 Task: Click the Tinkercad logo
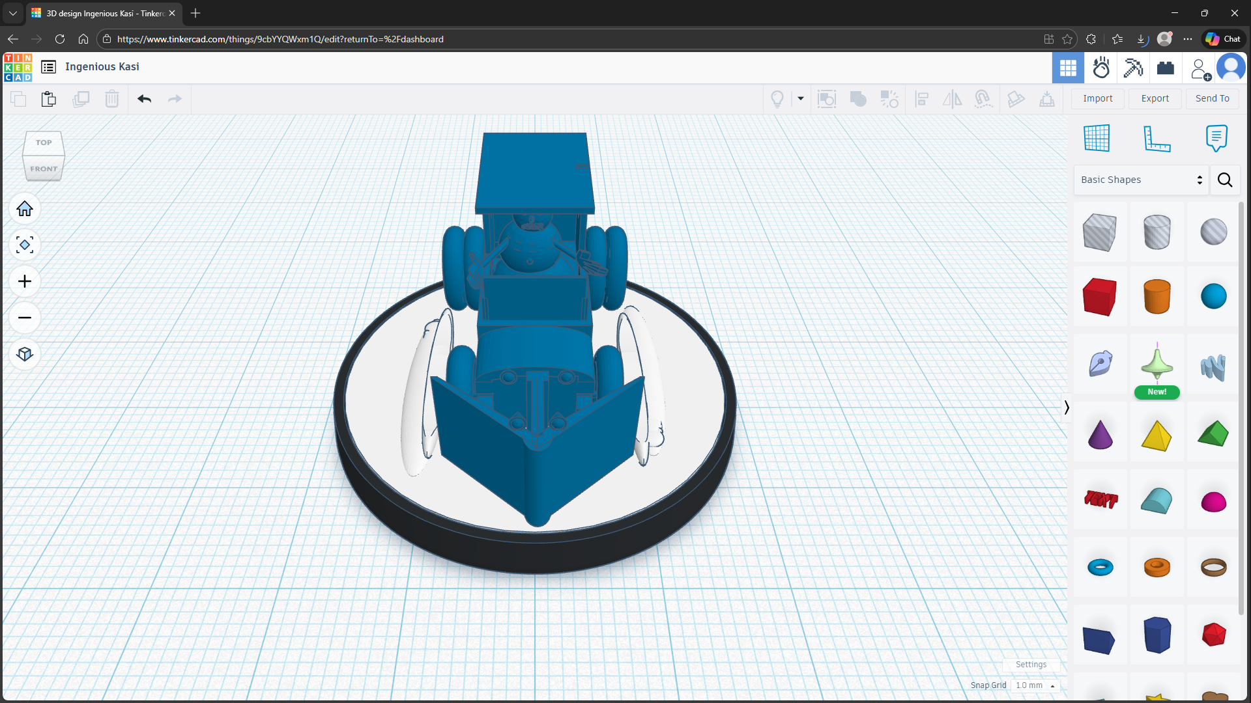pyautogui.click(x=18, y=67)
